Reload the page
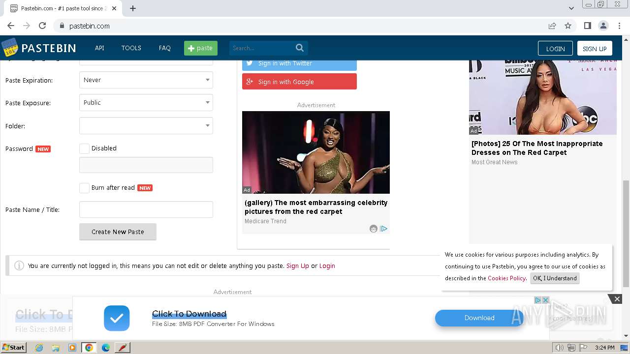Viewport: 630px width, 354px height. click(42, 26)
